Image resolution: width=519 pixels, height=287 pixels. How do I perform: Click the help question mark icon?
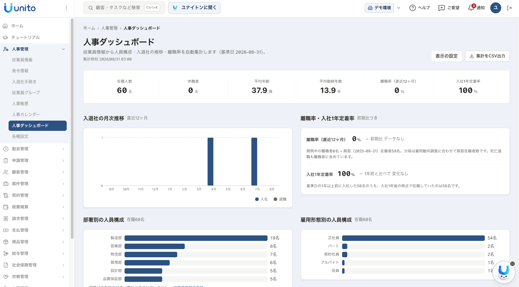[413, 8]
